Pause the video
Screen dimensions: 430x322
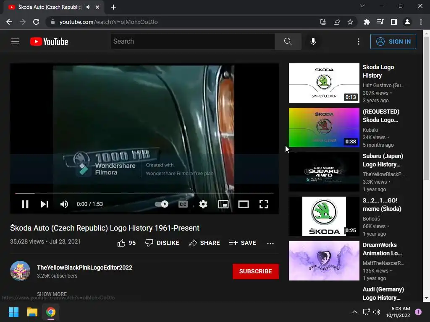pyautogui.click(x=25, y=204)
